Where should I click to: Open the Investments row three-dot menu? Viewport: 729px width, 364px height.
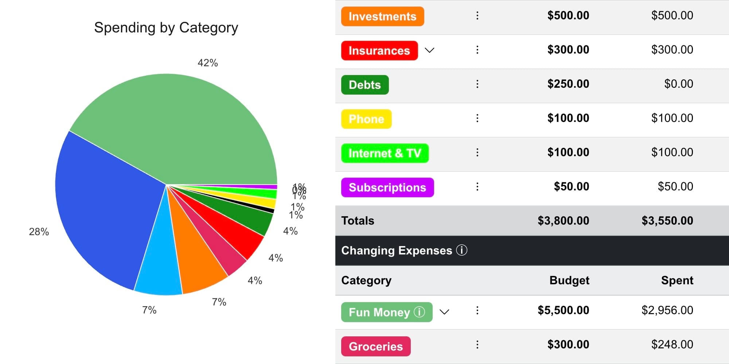[x=477, y=16]
